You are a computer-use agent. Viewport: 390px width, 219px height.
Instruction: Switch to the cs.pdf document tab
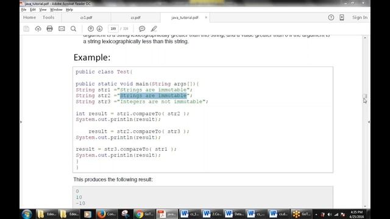point(135,18)
